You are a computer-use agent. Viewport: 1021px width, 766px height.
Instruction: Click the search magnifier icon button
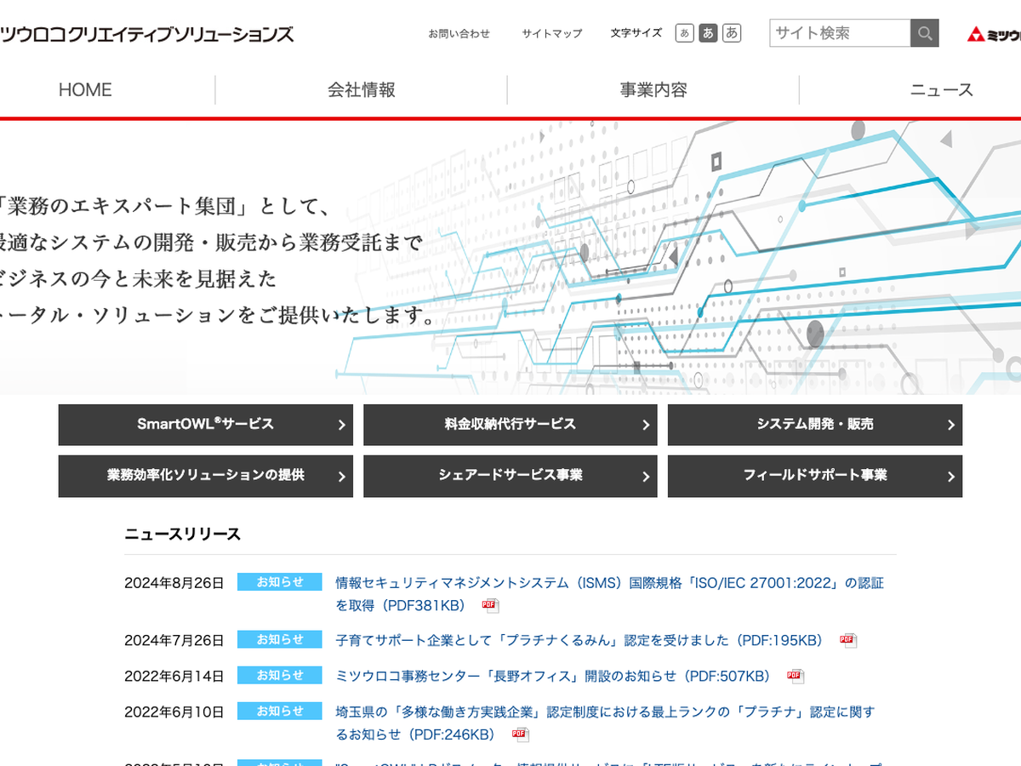pyautogui.click(x=925, y=33)
